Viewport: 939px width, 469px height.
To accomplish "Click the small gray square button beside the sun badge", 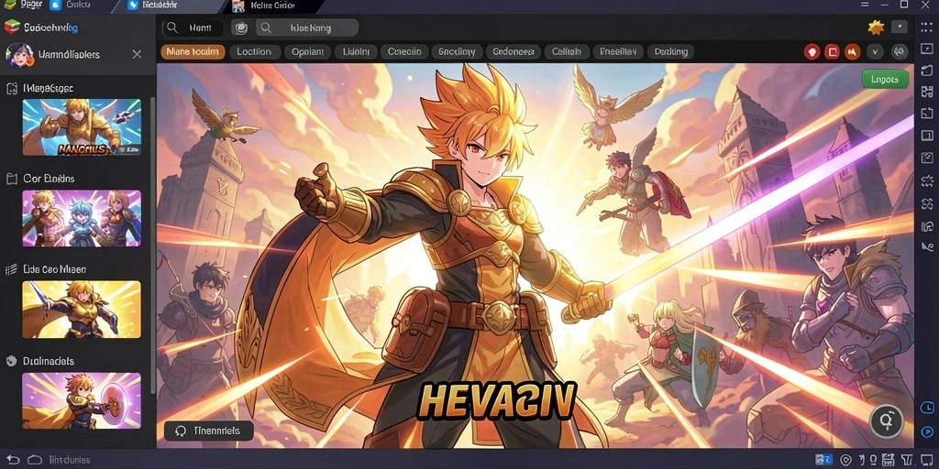I will pyautogui.click(x=900, y=27).
